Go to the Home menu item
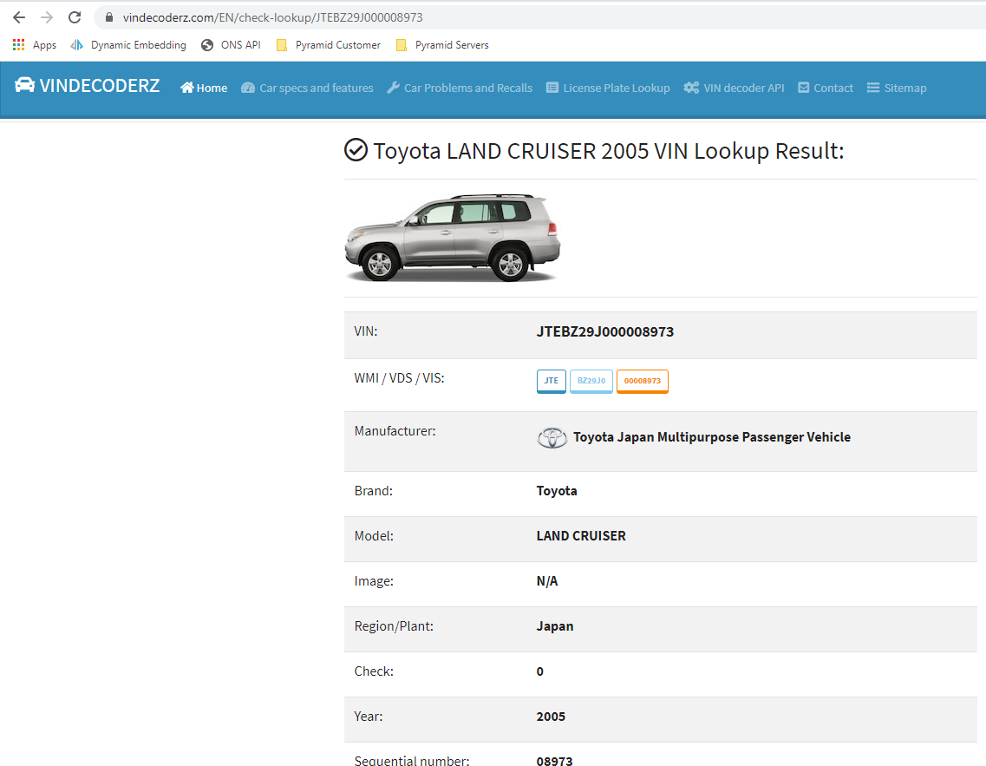This screenshot has width=986, height=766. click(204, 88)
